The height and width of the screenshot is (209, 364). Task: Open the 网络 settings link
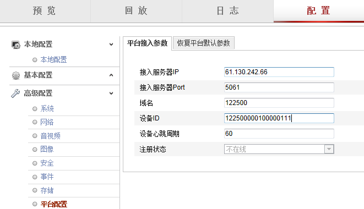[x=47, y=122]
